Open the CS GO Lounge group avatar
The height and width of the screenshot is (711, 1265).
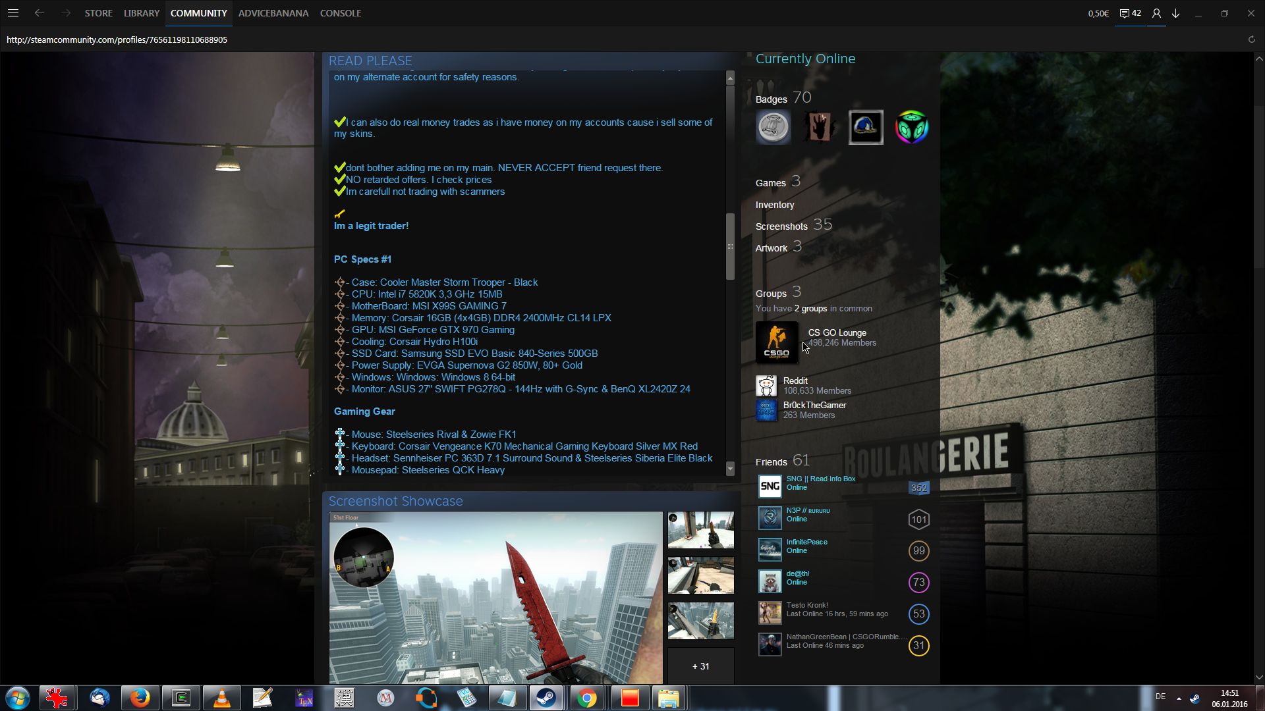(776, 342)
